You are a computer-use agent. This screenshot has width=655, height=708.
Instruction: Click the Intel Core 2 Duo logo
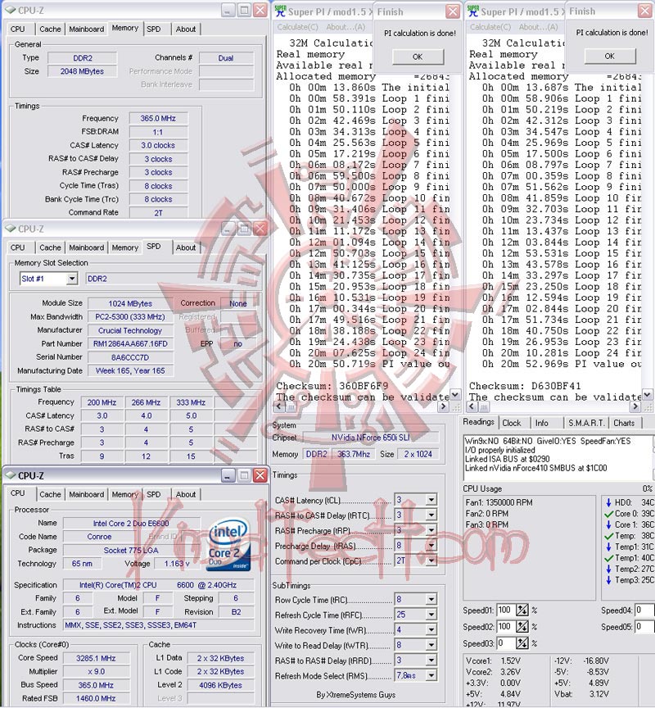(229, 546)
